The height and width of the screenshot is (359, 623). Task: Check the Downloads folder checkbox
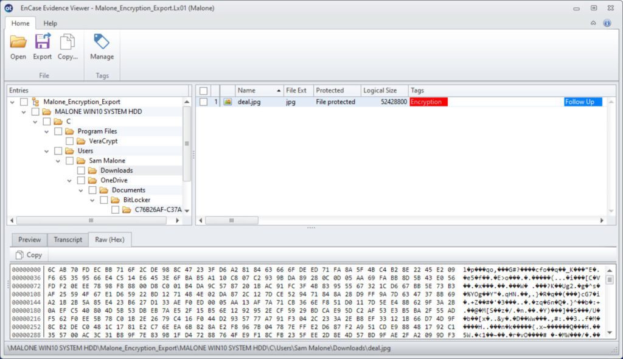pyautogui.click(x=81, y=170)
